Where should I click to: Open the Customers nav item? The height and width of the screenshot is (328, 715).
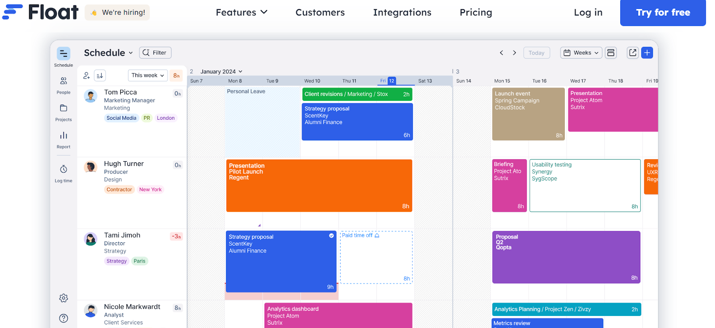(x=320, y=13)
